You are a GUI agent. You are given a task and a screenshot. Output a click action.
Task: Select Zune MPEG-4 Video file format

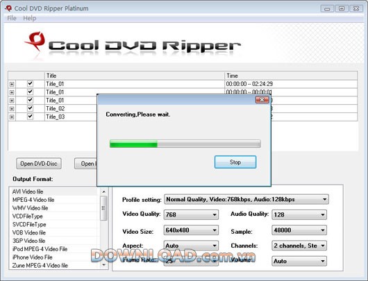click(53, 266)
